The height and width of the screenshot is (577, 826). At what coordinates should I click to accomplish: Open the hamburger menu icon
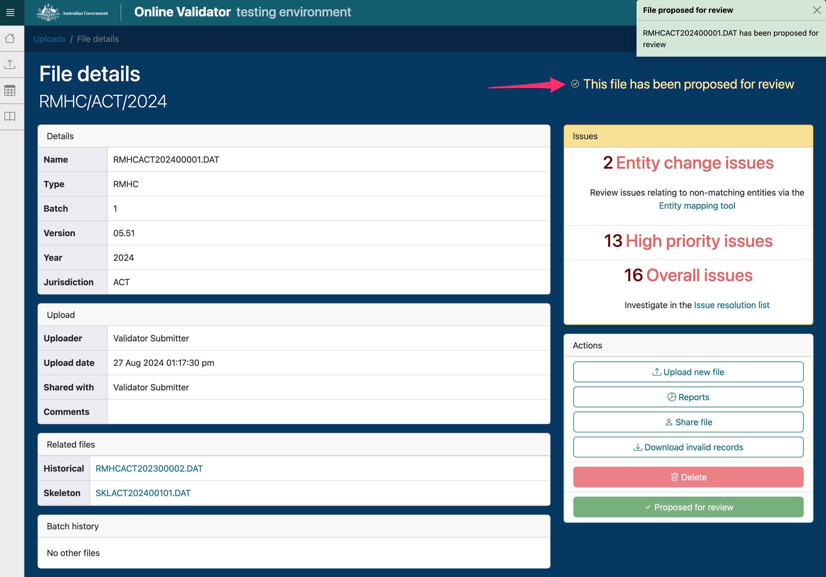(10, 13)
